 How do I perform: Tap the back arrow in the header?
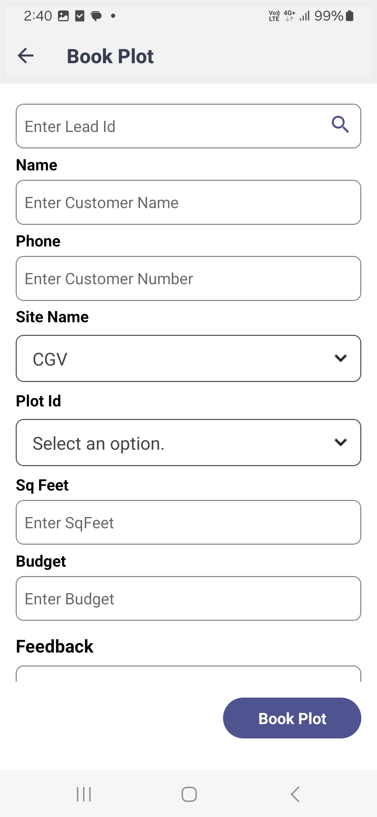25,56
